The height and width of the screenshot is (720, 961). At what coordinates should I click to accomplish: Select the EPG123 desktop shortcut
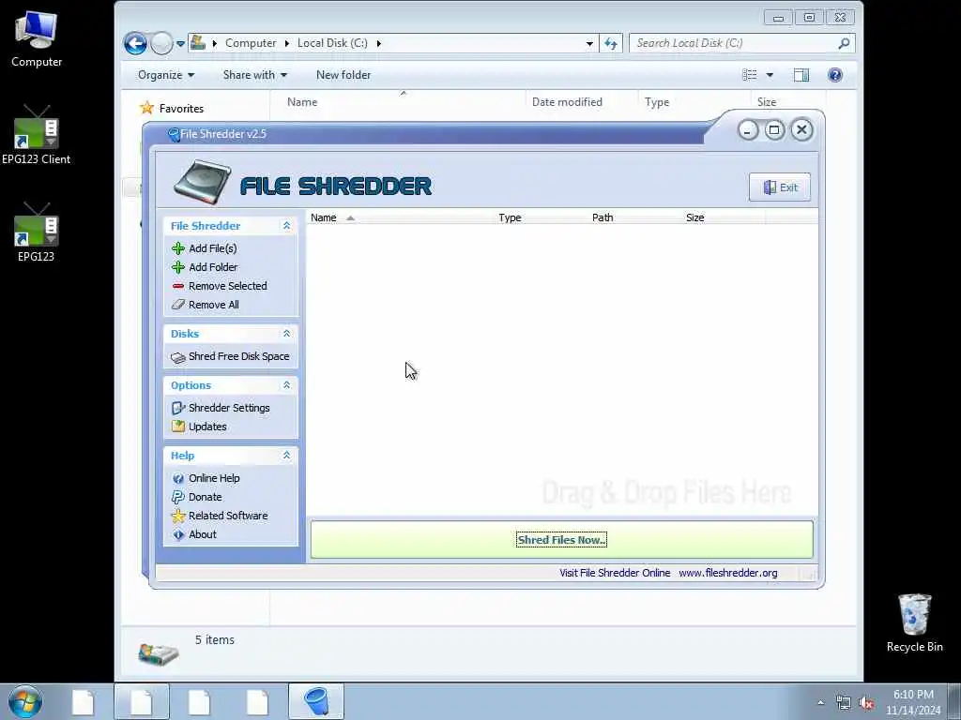[37, 232]
